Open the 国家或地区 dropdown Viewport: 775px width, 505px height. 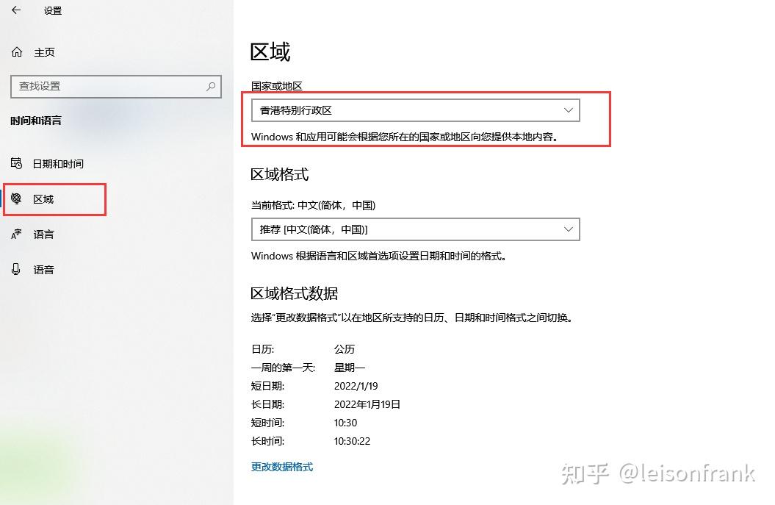point(415,110)
